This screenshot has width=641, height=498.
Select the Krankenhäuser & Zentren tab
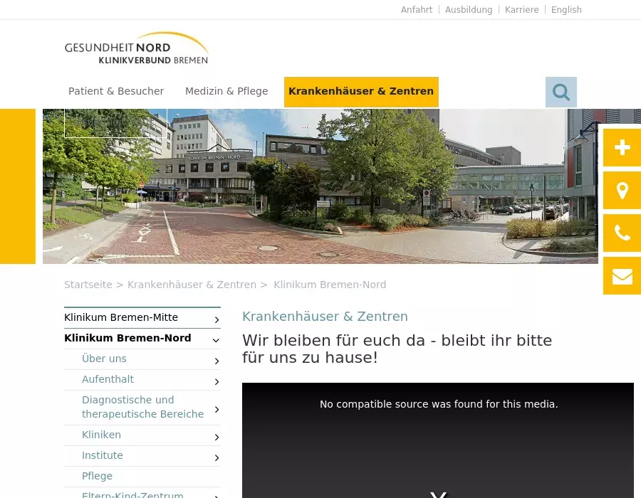361,92
